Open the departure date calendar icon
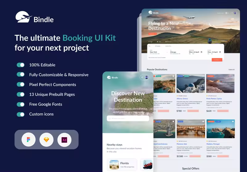This screenshot has height=172, width=247. tap(201, 52)
